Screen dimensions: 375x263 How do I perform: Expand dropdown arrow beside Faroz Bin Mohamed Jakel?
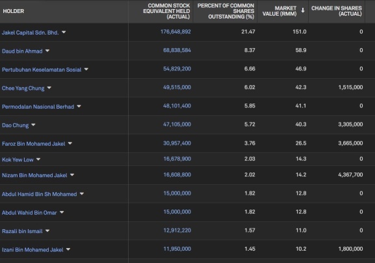point(70,143)
